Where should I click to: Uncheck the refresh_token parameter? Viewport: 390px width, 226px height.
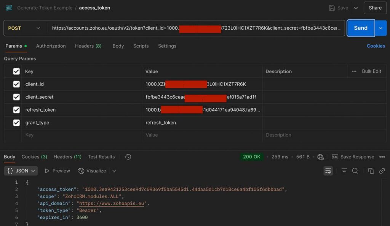16,110
